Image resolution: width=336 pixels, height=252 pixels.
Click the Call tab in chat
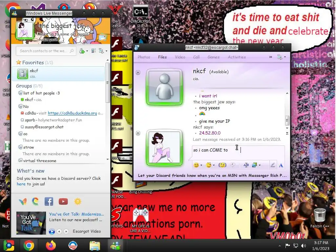(196, 57)
